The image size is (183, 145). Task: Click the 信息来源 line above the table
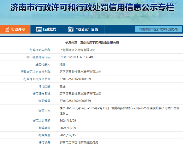coord(92,42)
